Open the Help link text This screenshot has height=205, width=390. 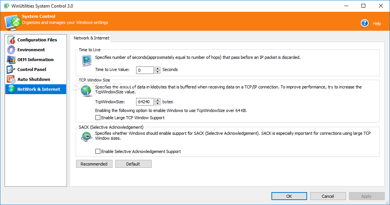click(377, 24)
